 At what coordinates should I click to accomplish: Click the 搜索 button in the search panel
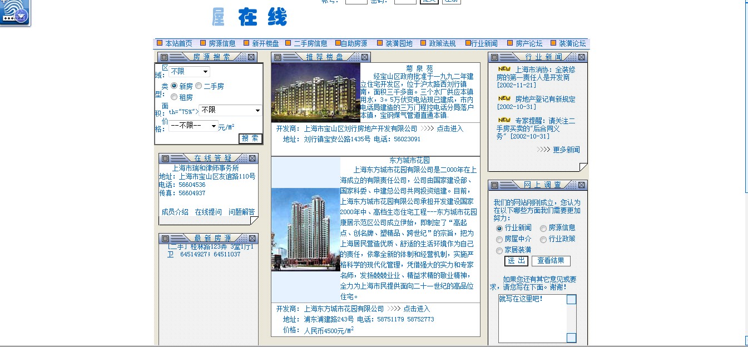click(250, 138)
